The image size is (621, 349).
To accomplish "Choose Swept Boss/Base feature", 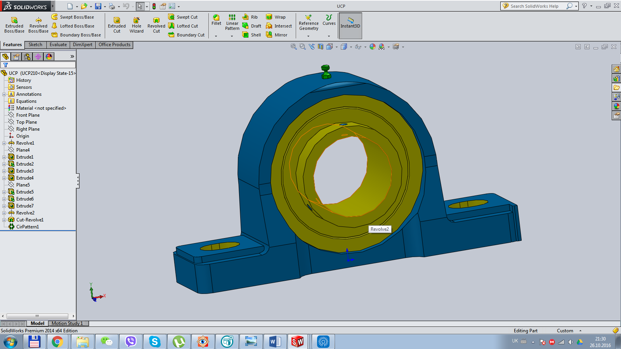I will tap(73, 17).
